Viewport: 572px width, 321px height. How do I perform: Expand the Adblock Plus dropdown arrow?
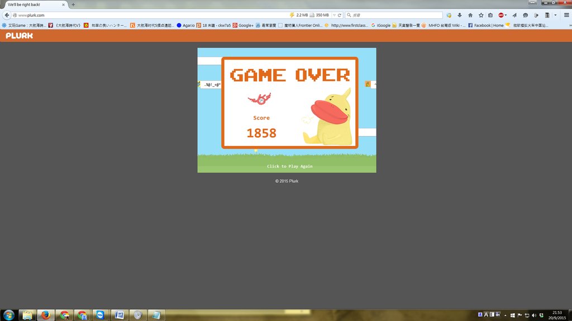[506, 15]
